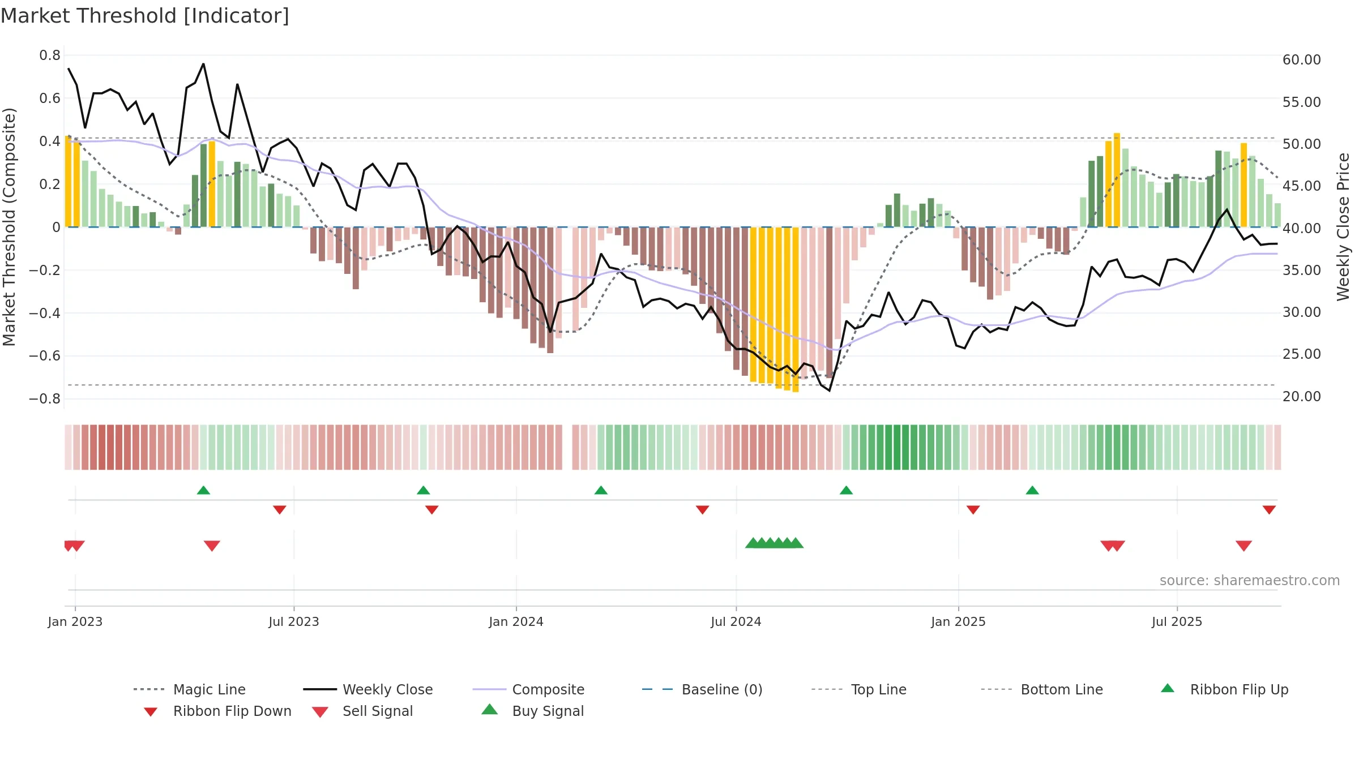1359x764 pixels.
Task: Click the Jul 2023 axis label
Action: pos(294,621)
